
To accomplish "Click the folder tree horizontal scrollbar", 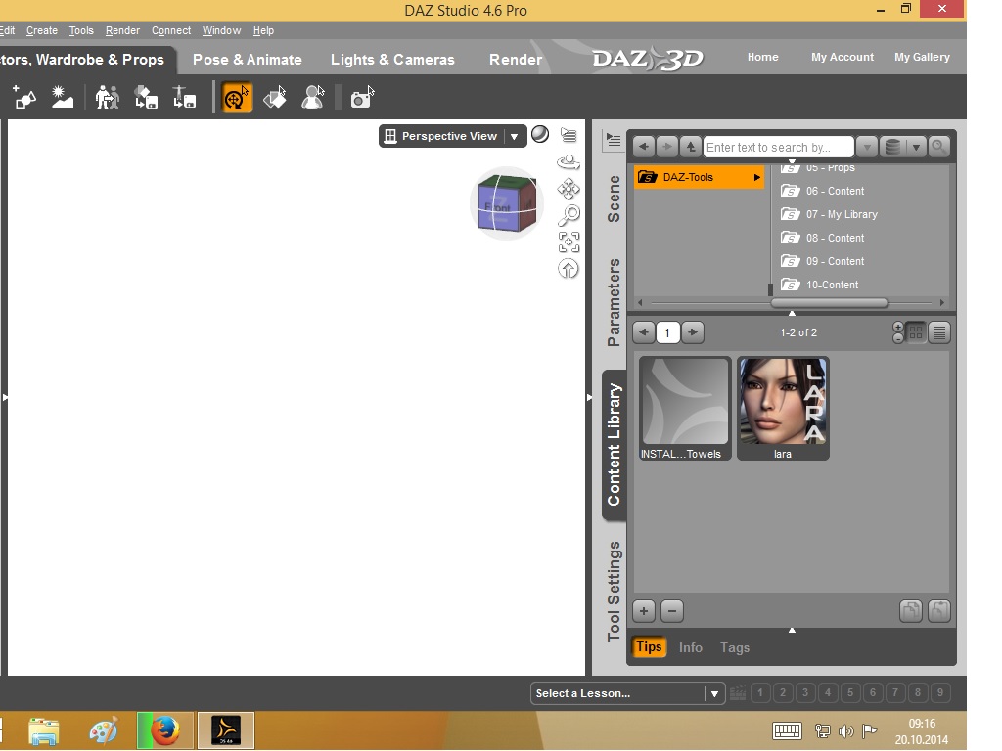I will coord(830,303).
